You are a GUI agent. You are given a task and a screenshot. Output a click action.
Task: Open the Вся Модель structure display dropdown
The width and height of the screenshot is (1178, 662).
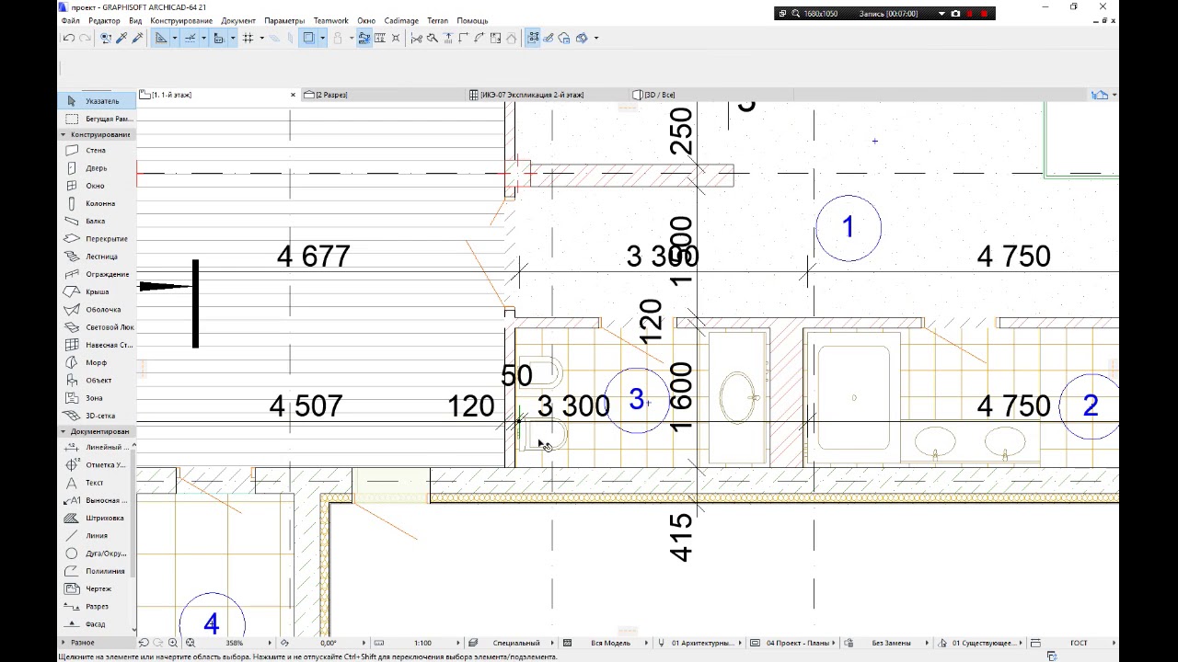coord(610,643)
